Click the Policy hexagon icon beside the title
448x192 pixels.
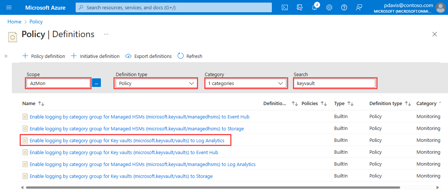coord(13,37)
